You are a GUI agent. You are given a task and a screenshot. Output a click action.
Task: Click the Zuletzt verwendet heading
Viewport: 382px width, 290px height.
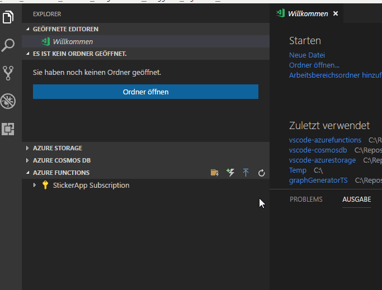click(329, 126)
